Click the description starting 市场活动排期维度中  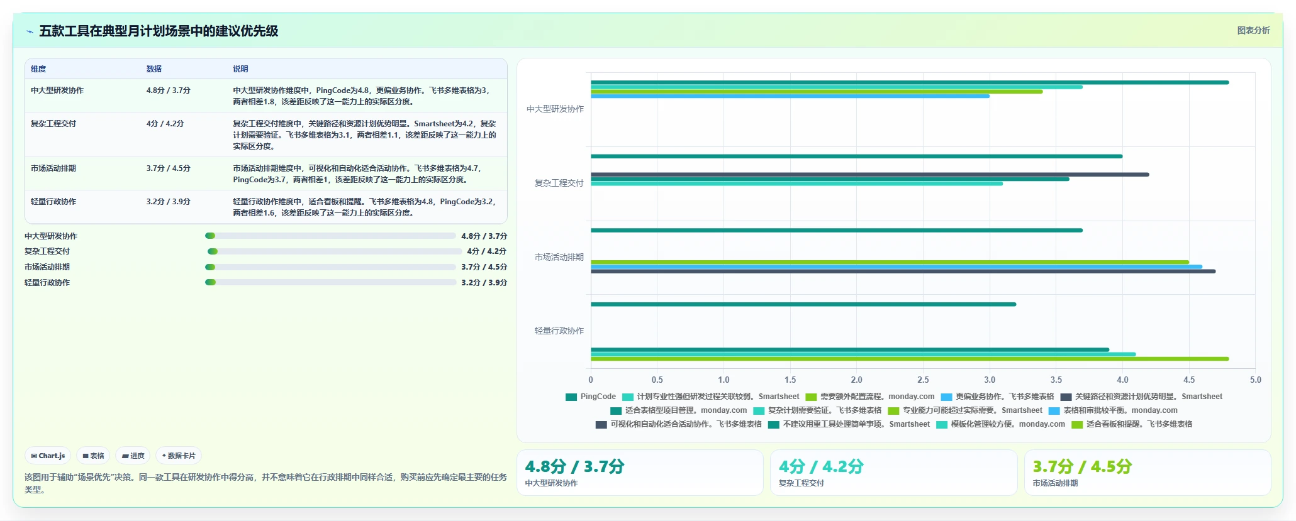(359, 174)
